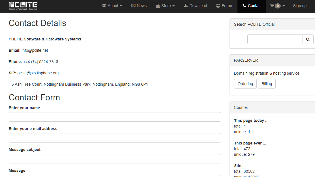The width and height of the screenshot is (315, 177).
Task: Click the newspaper icon beside News
Action: coord(133,6)
